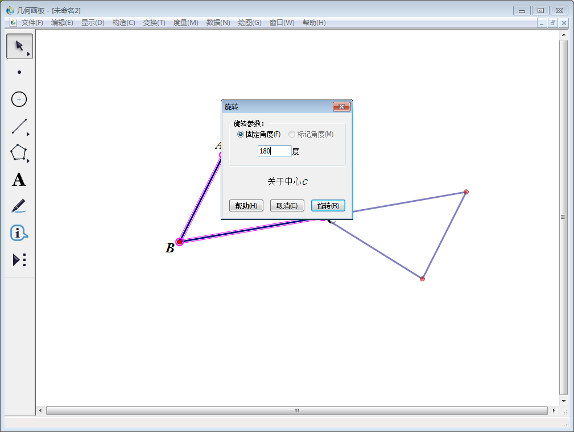This screenshot has width=574, height=432.
Task: Select the Straightedge line tool
Action: click(19, 126)
